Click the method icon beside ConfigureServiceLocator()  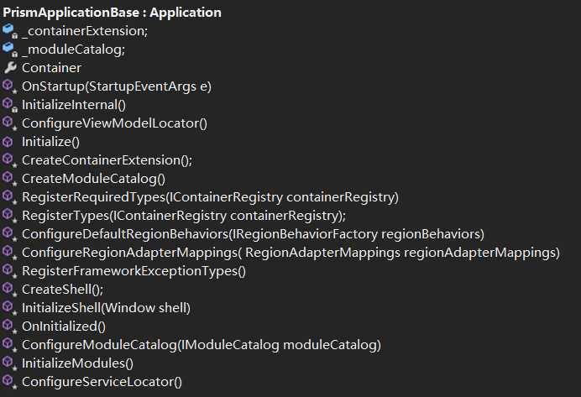point(9,382)
